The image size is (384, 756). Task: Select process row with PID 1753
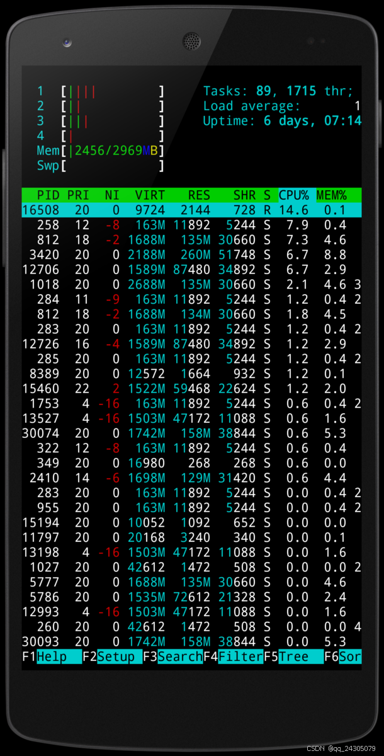pyautogui.click(x=192, y=404)
